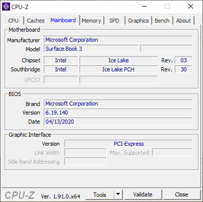Open the Bench tab
The image size is (203, 202).
click(162, 21)
